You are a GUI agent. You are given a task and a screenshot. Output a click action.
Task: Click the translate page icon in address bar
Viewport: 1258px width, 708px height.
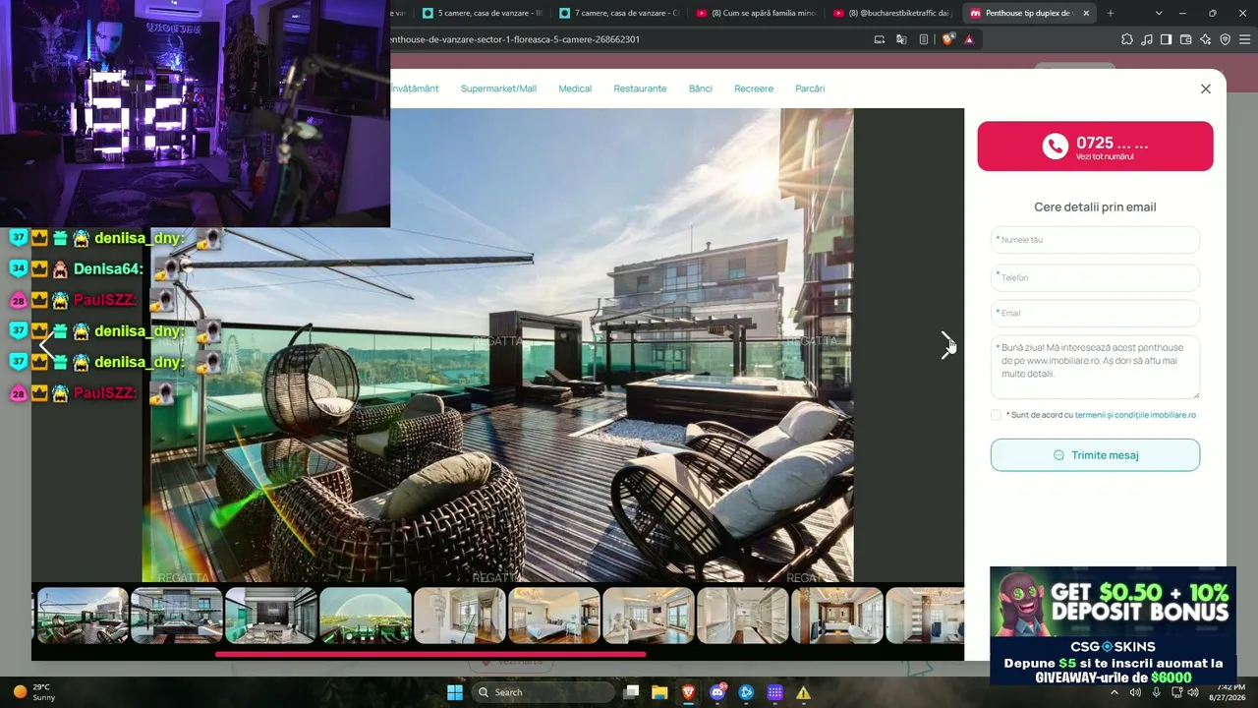pyautogui.click(x=901, y=39)
